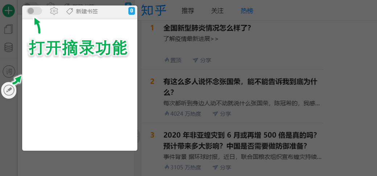
Task: Click the blue 0 count badge
Action: (131, 11)
